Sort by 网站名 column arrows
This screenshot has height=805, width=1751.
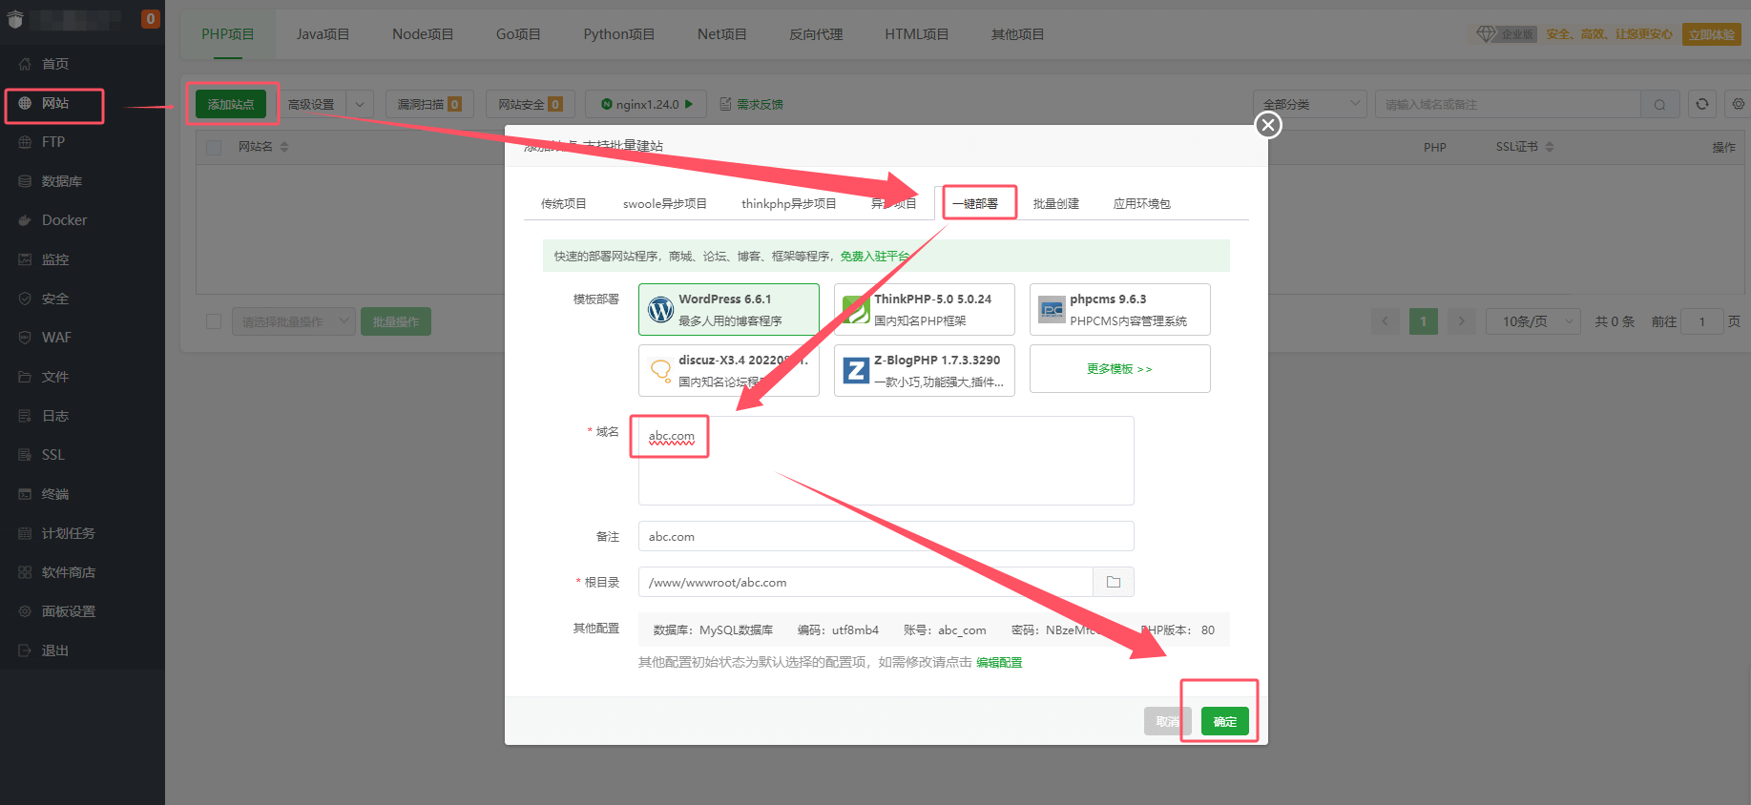click(x=284, y=147)
